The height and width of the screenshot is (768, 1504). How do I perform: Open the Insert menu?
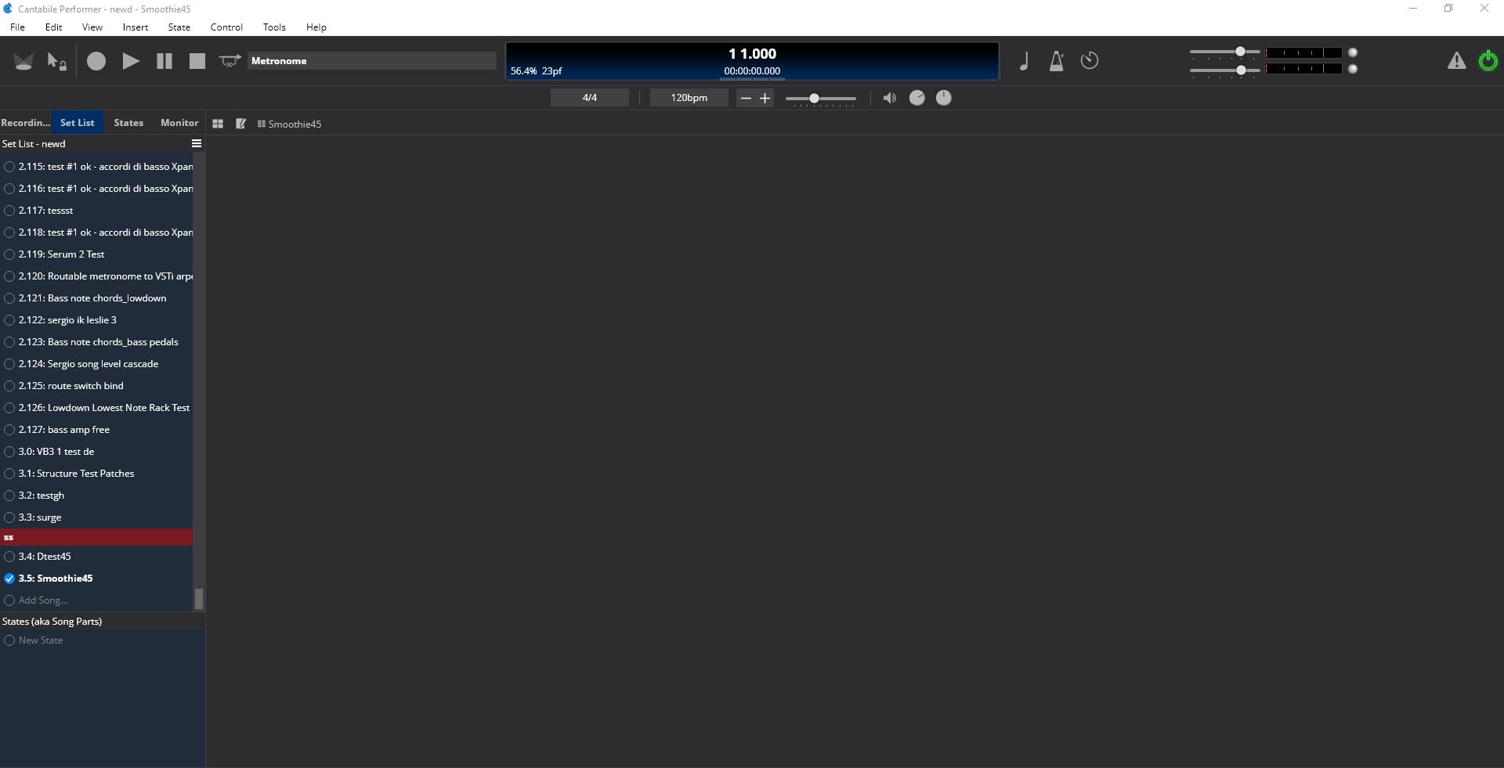click(135, 27)
